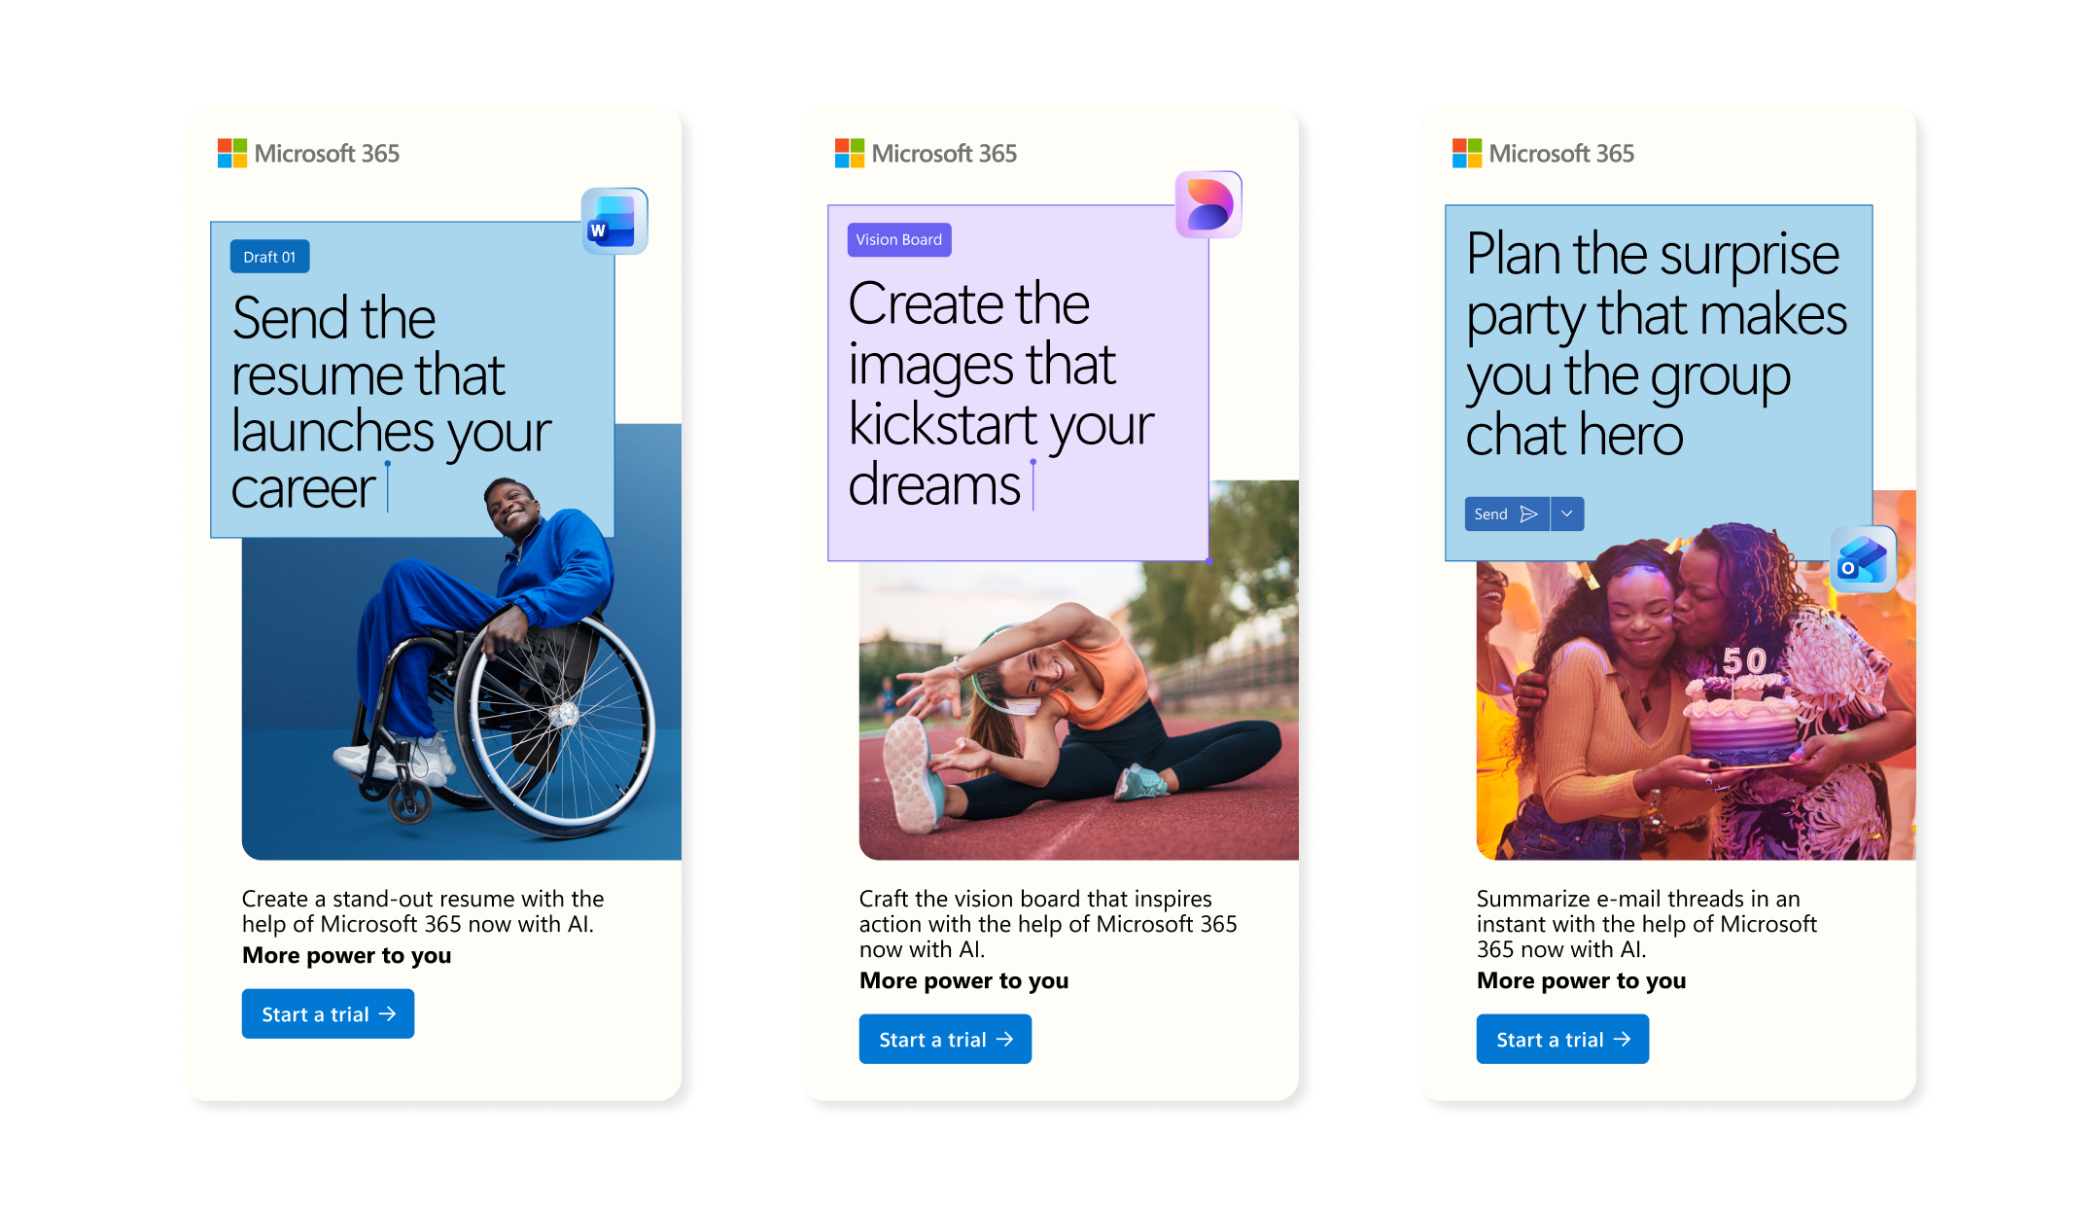Image resolution: width=2100 pixels, height=1206 pixels.
Task: Click the Vision Board tag
Action: (899, 239)
